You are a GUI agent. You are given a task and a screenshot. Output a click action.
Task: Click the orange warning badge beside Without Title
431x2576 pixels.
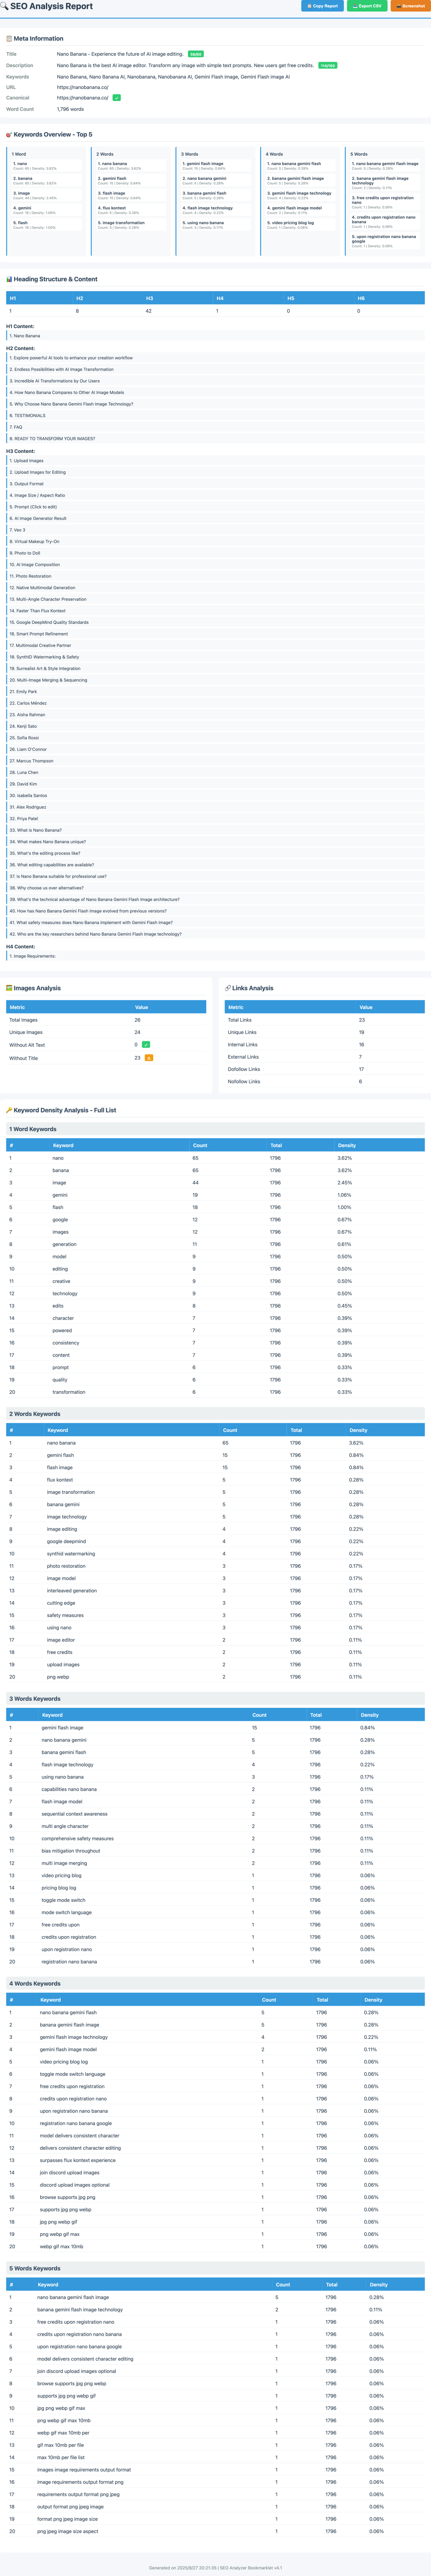[x=149, y=1057]
